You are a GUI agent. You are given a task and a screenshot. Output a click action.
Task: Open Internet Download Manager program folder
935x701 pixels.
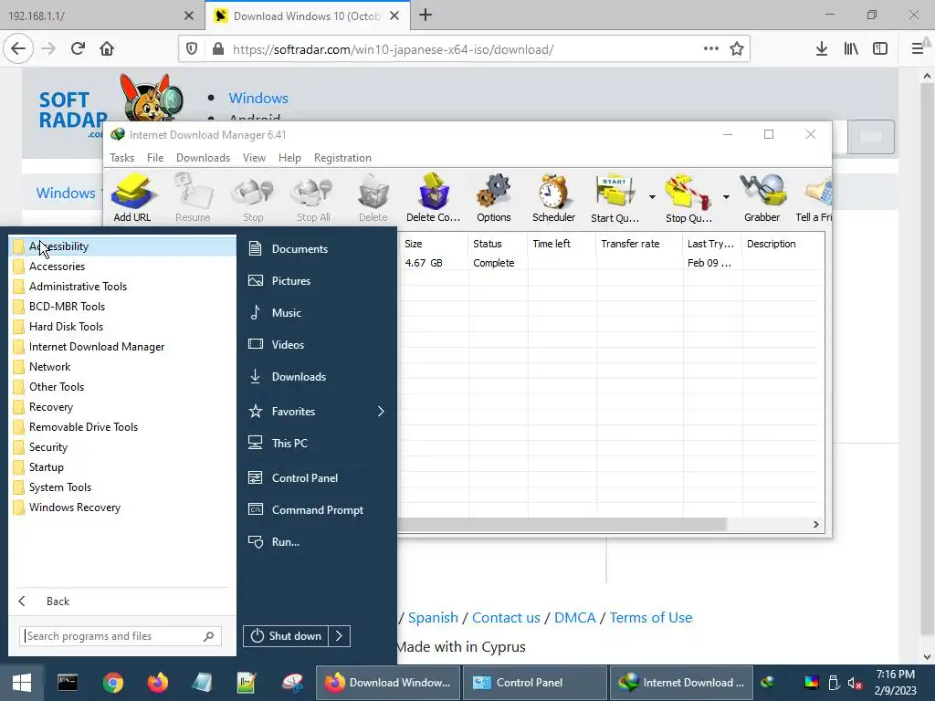122,347
